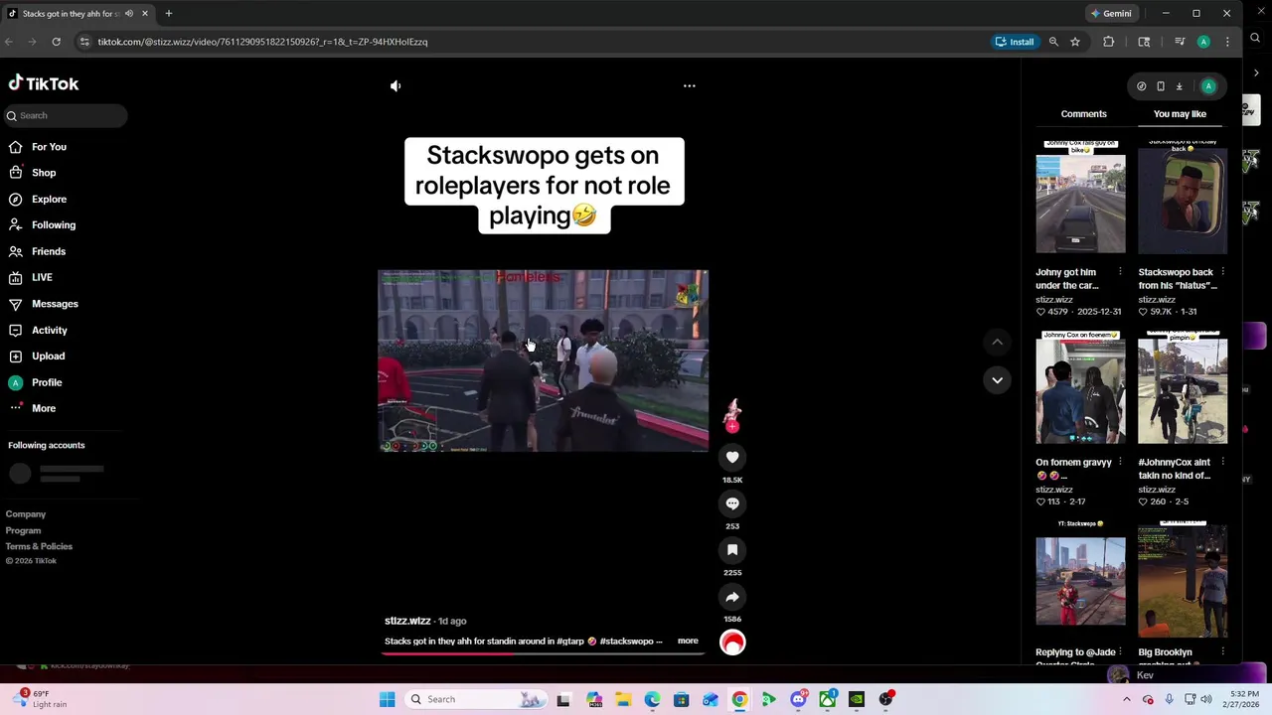Click the Windows taskbar Search box
Screen dimensions: 1272x715
point(477,699)
